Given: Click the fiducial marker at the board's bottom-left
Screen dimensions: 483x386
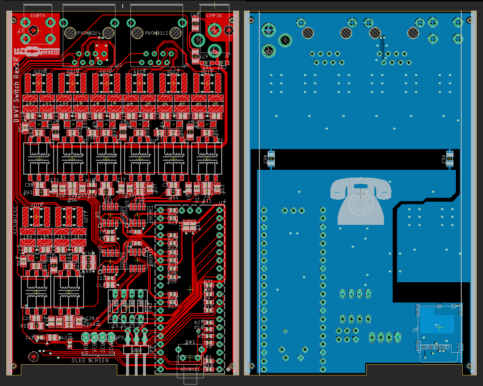Looking at the screenshot, I should 33,357.
